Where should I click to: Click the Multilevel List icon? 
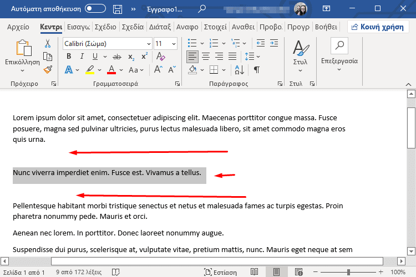(235, 43)
